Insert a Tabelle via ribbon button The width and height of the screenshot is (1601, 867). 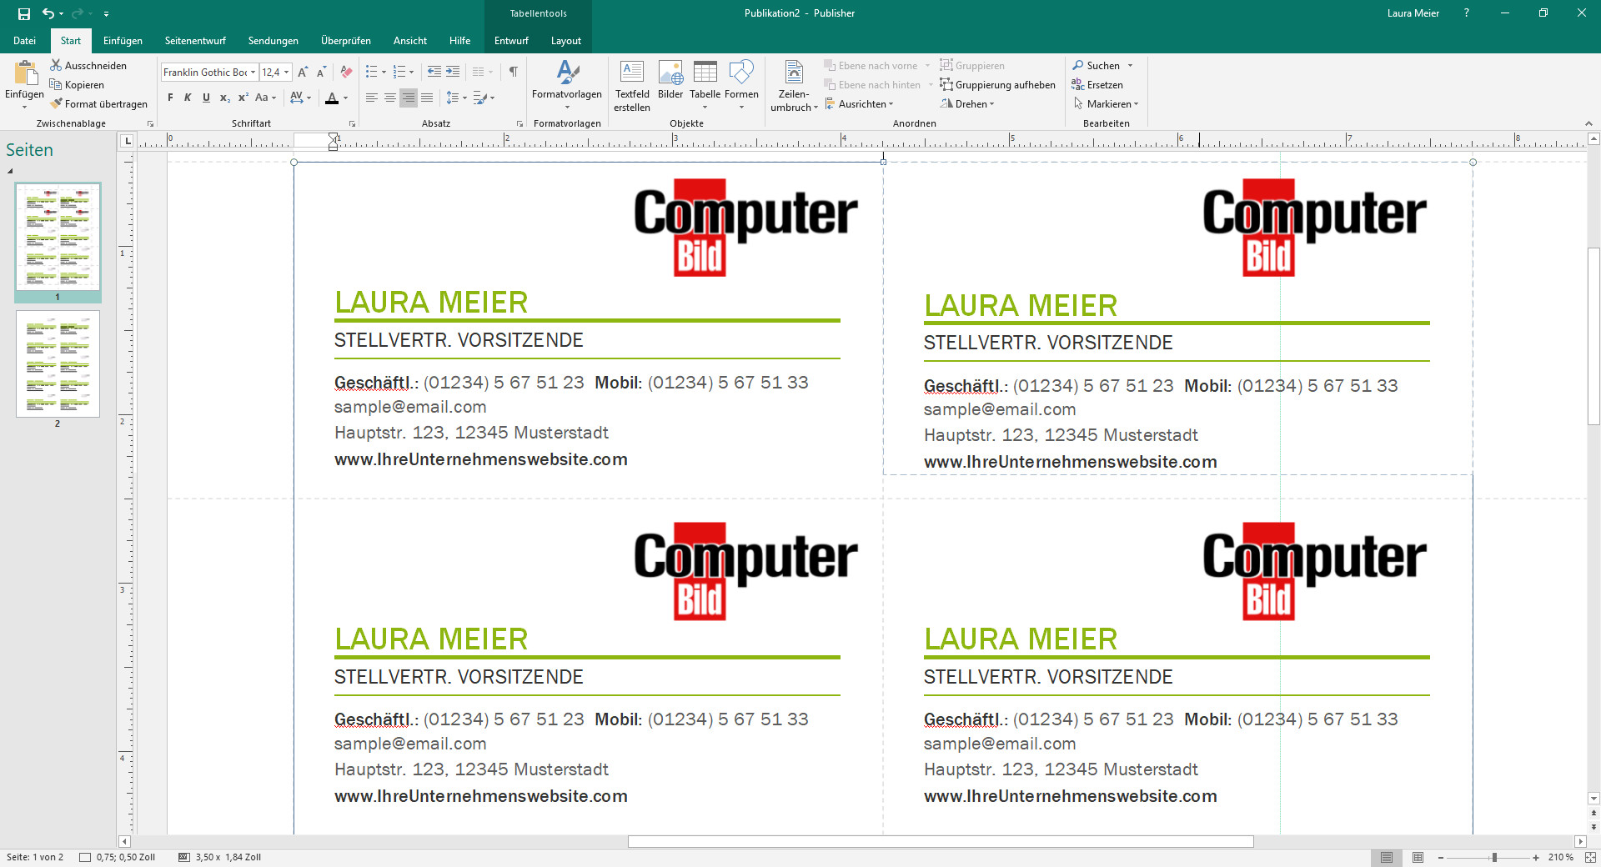705,86
